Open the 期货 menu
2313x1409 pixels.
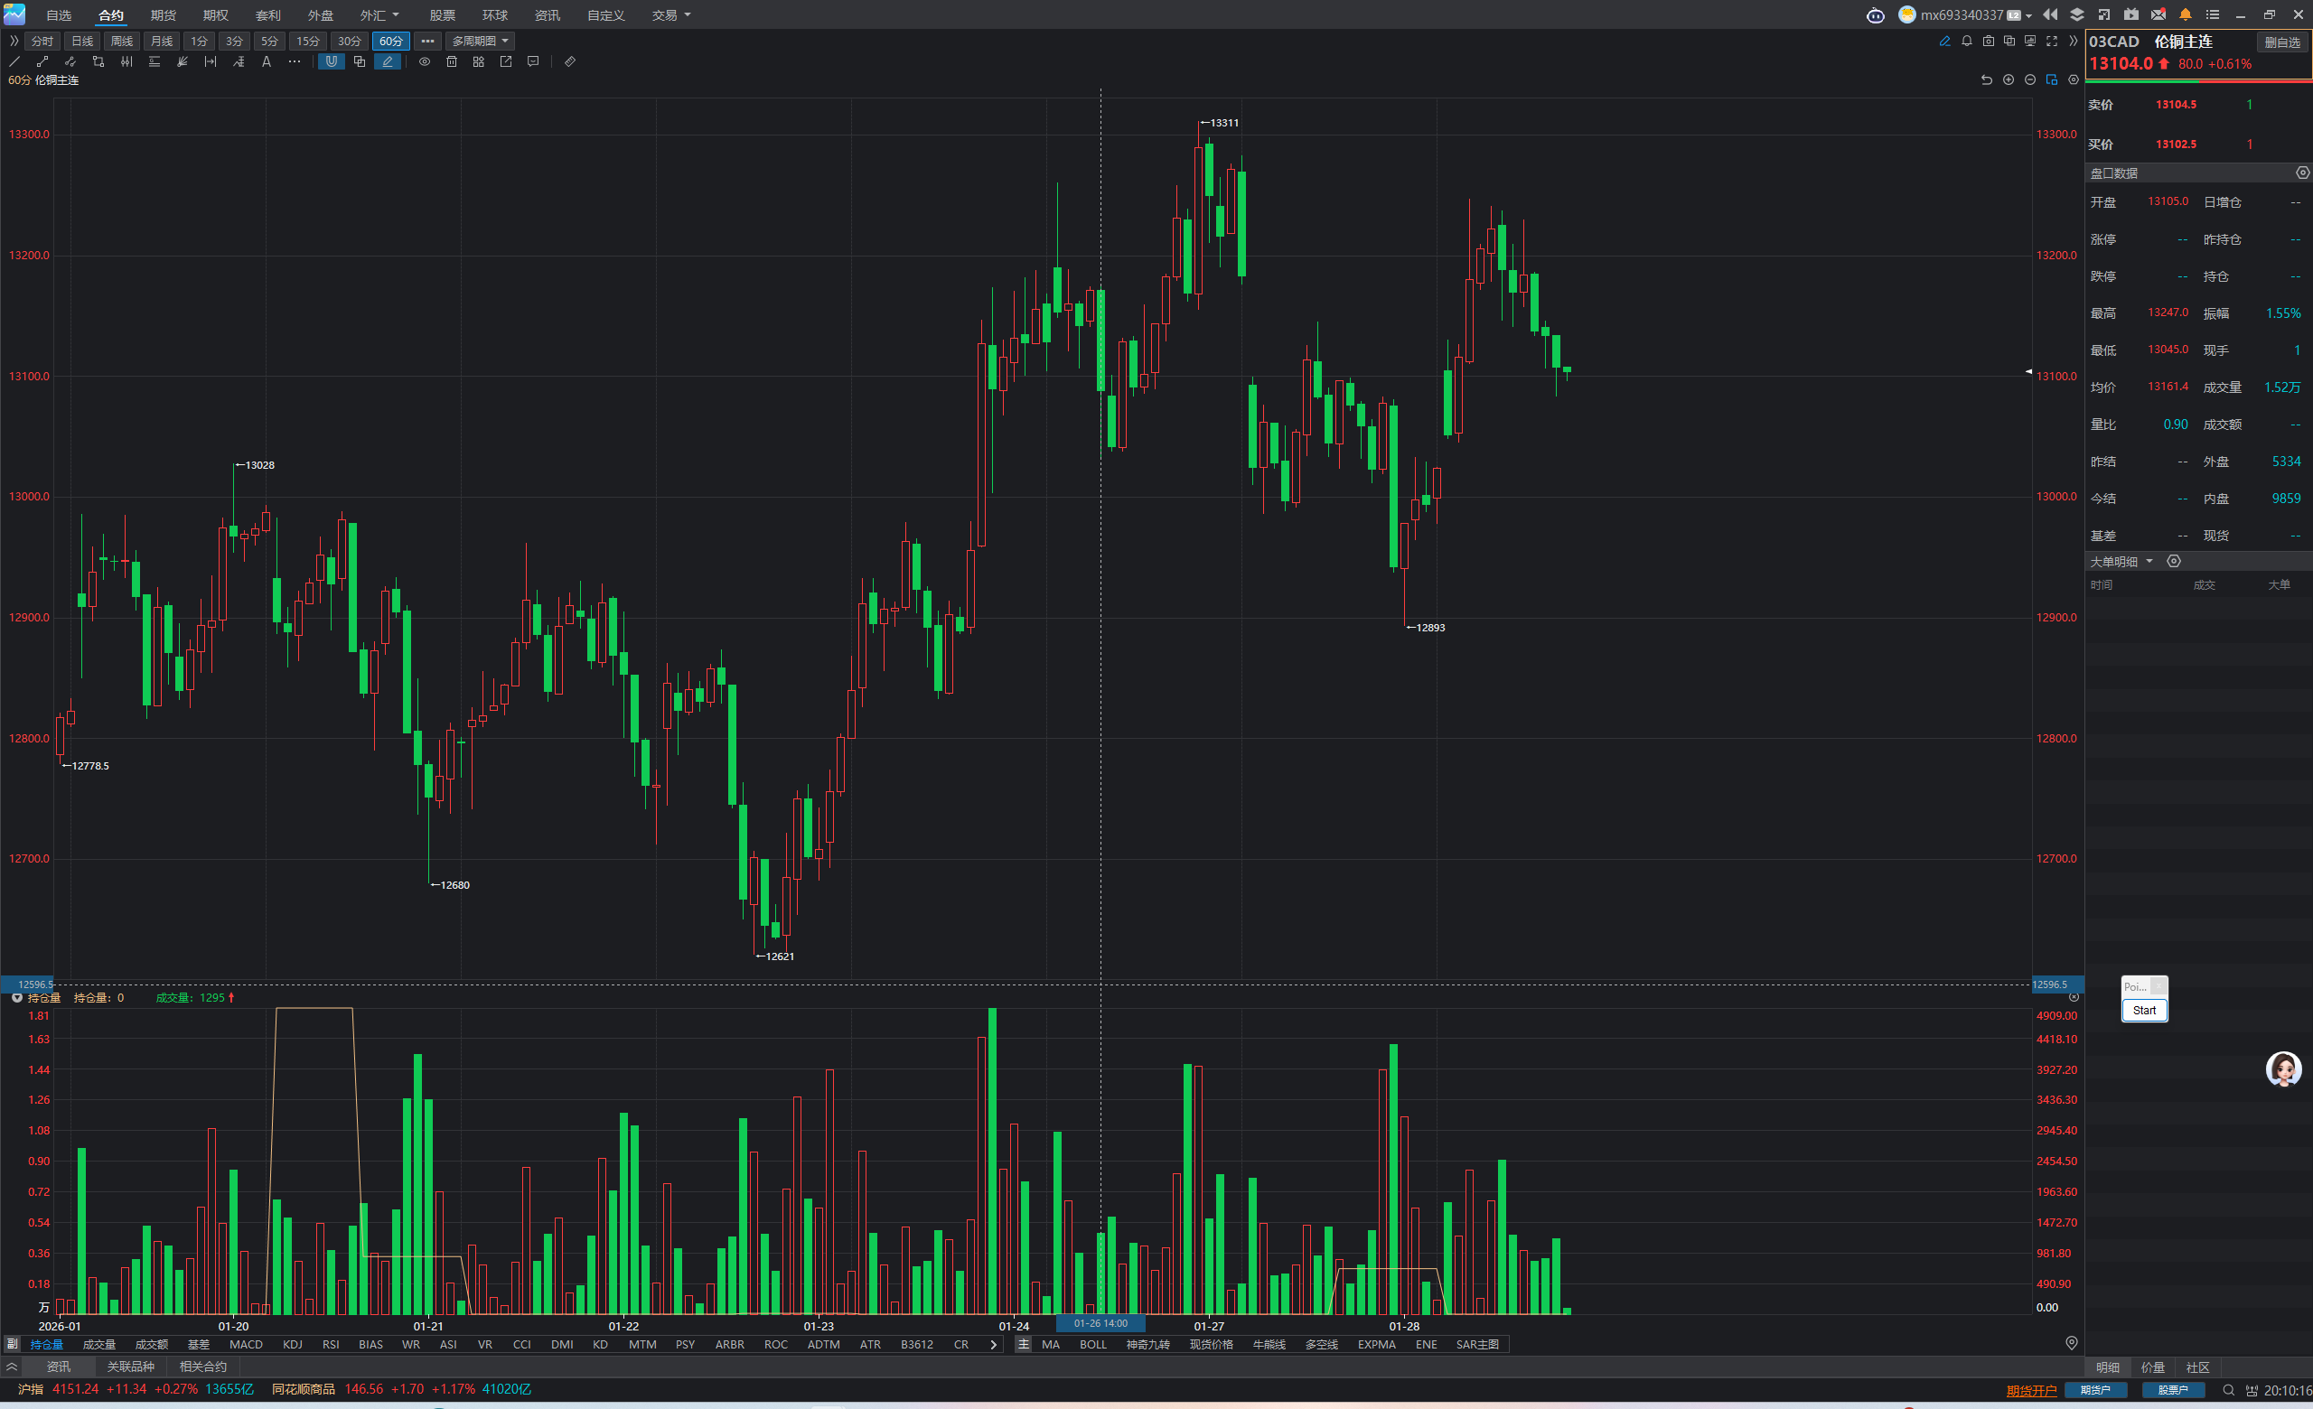pos(164,15)
